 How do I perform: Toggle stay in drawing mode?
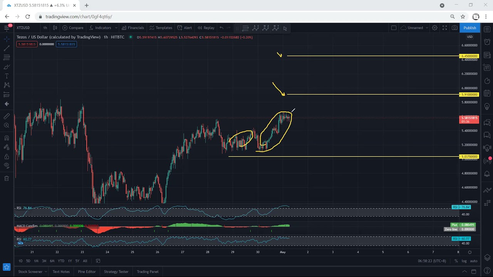(7, 147)
